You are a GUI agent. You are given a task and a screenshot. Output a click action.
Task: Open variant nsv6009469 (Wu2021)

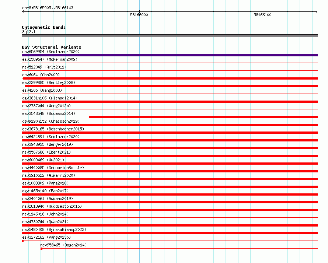click(x=43, y=160)
